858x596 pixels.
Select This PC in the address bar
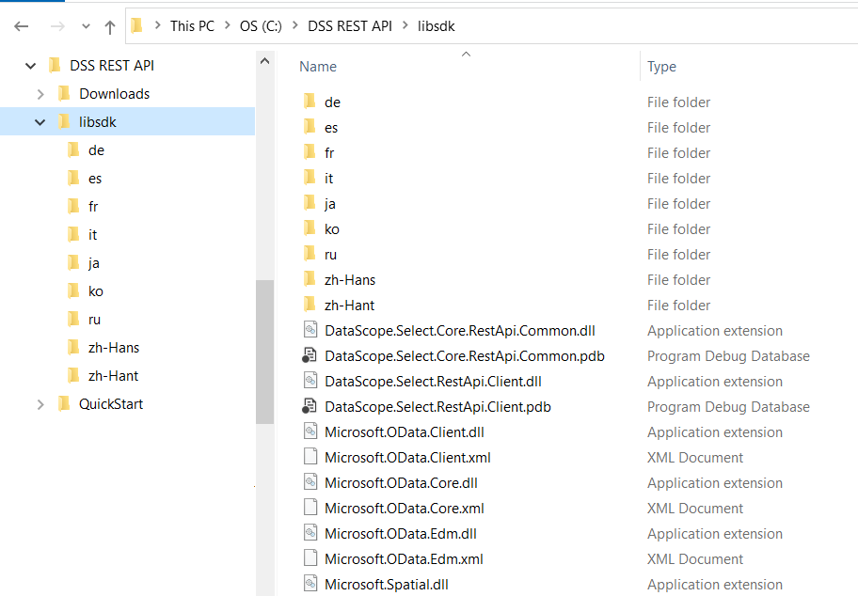point(192,26)
